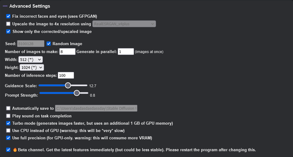The height and width of the screenshot is (157, 293).
Task: Click the Seed number field
Action: point(31,44)
